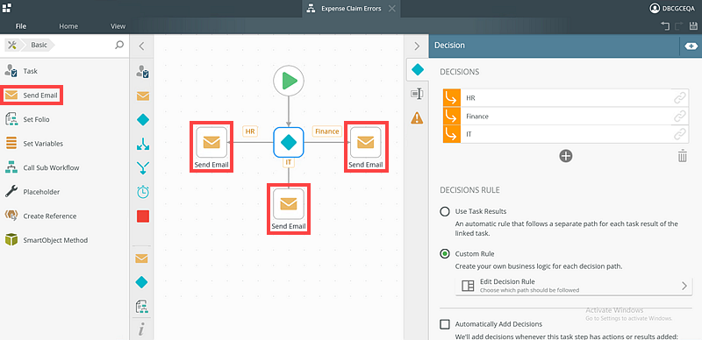Screen dimensions: 702x340
Task: Click the multi-step split arrows icon in strip
Action: [x=142, y=144]
